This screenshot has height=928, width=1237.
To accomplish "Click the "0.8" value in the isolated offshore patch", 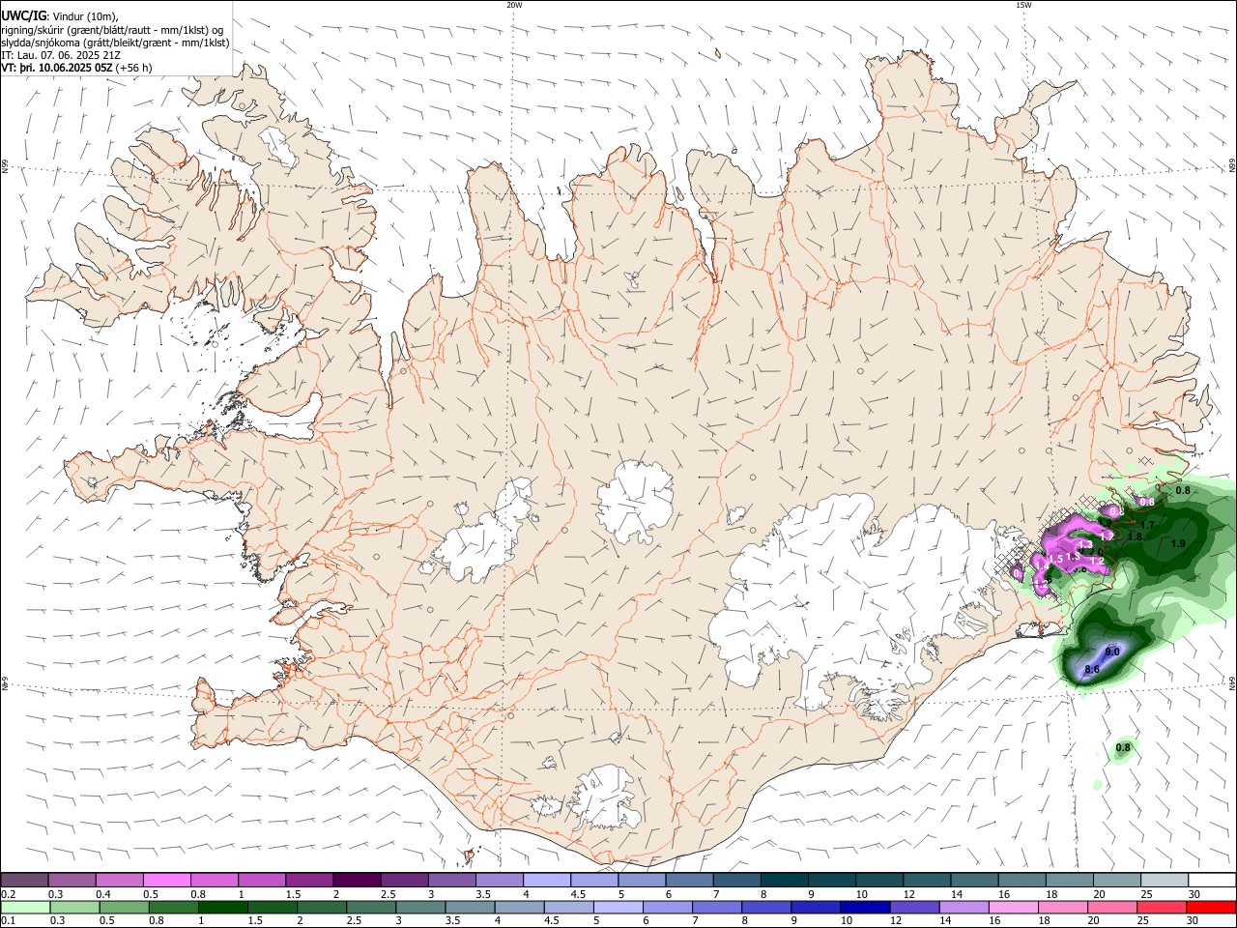I will pos(1123,747).
